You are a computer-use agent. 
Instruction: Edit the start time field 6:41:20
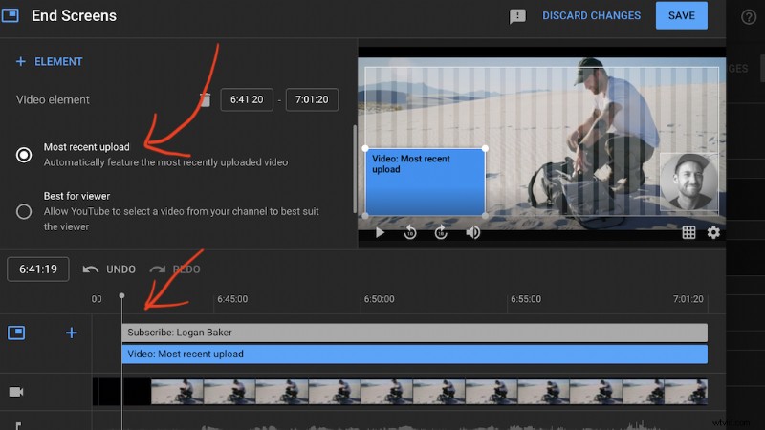pyautogui.click(x=247, y=99)
